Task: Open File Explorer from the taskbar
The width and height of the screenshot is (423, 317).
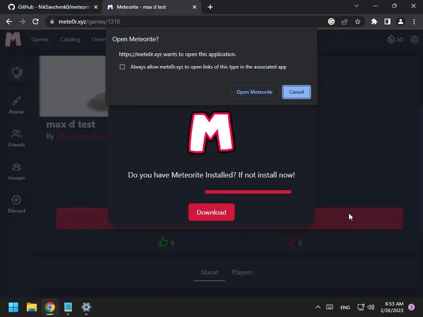Action: coord(31,307)
